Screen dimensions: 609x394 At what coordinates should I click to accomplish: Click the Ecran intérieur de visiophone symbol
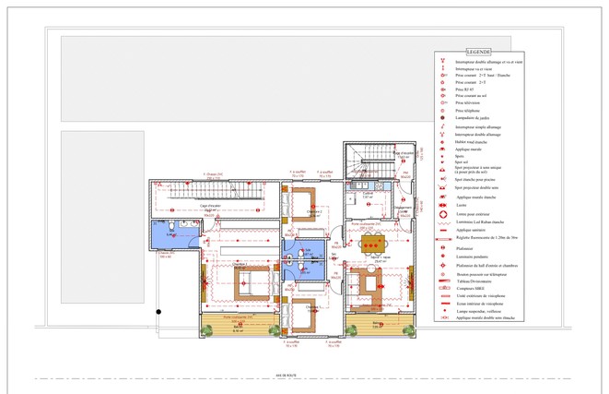[444, 304]
